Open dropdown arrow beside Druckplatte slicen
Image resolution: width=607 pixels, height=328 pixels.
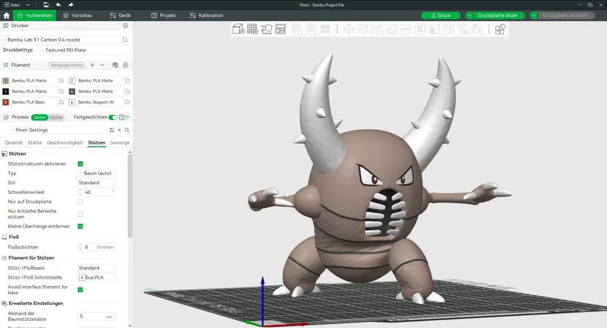click(469, 16)
